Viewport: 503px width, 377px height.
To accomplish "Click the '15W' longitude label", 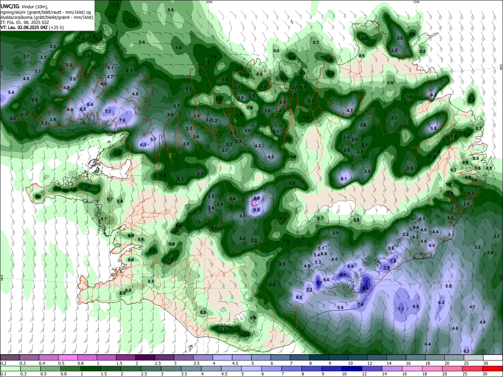I will (417, 2).
